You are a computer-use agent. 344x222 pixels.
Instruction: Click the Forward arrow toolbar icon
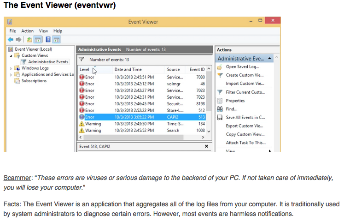click(x=18, y=39)
